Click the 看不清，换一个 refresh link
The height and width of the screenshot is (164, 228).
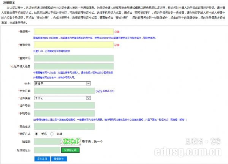pyautogui.click(x=92, y=142)
